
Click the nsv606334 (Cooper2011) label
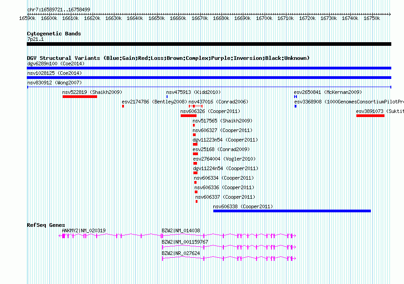(x=224, y=178)
